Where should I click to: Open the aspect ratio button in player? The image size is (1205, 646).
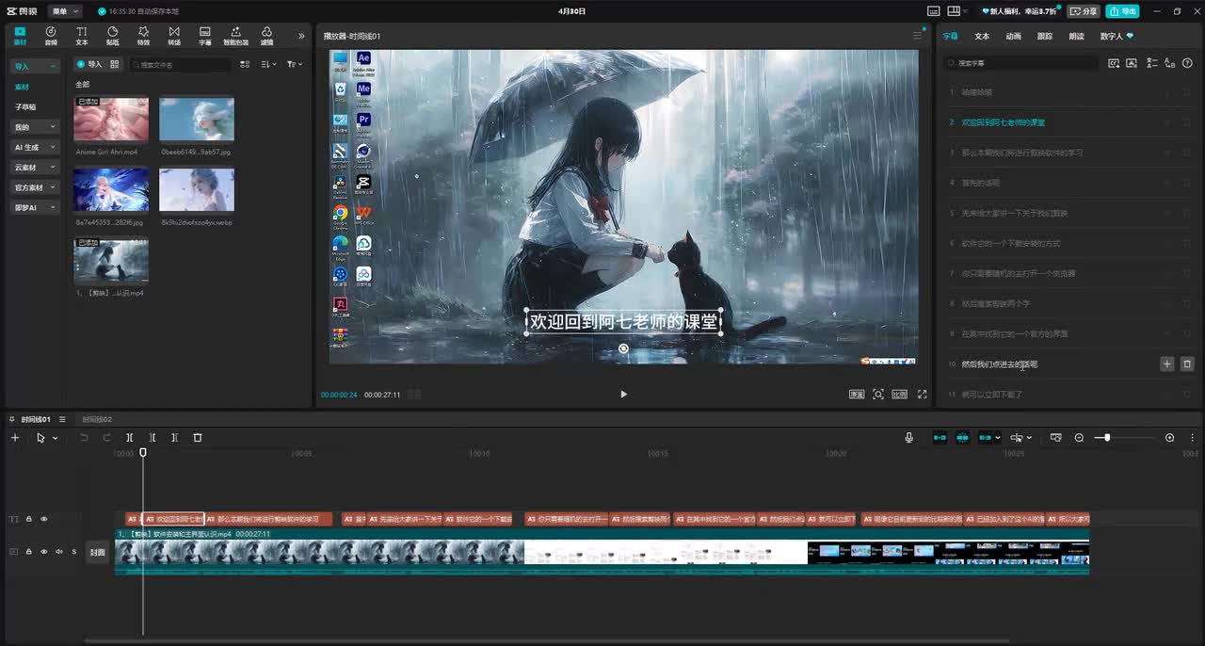coord(900,395)
